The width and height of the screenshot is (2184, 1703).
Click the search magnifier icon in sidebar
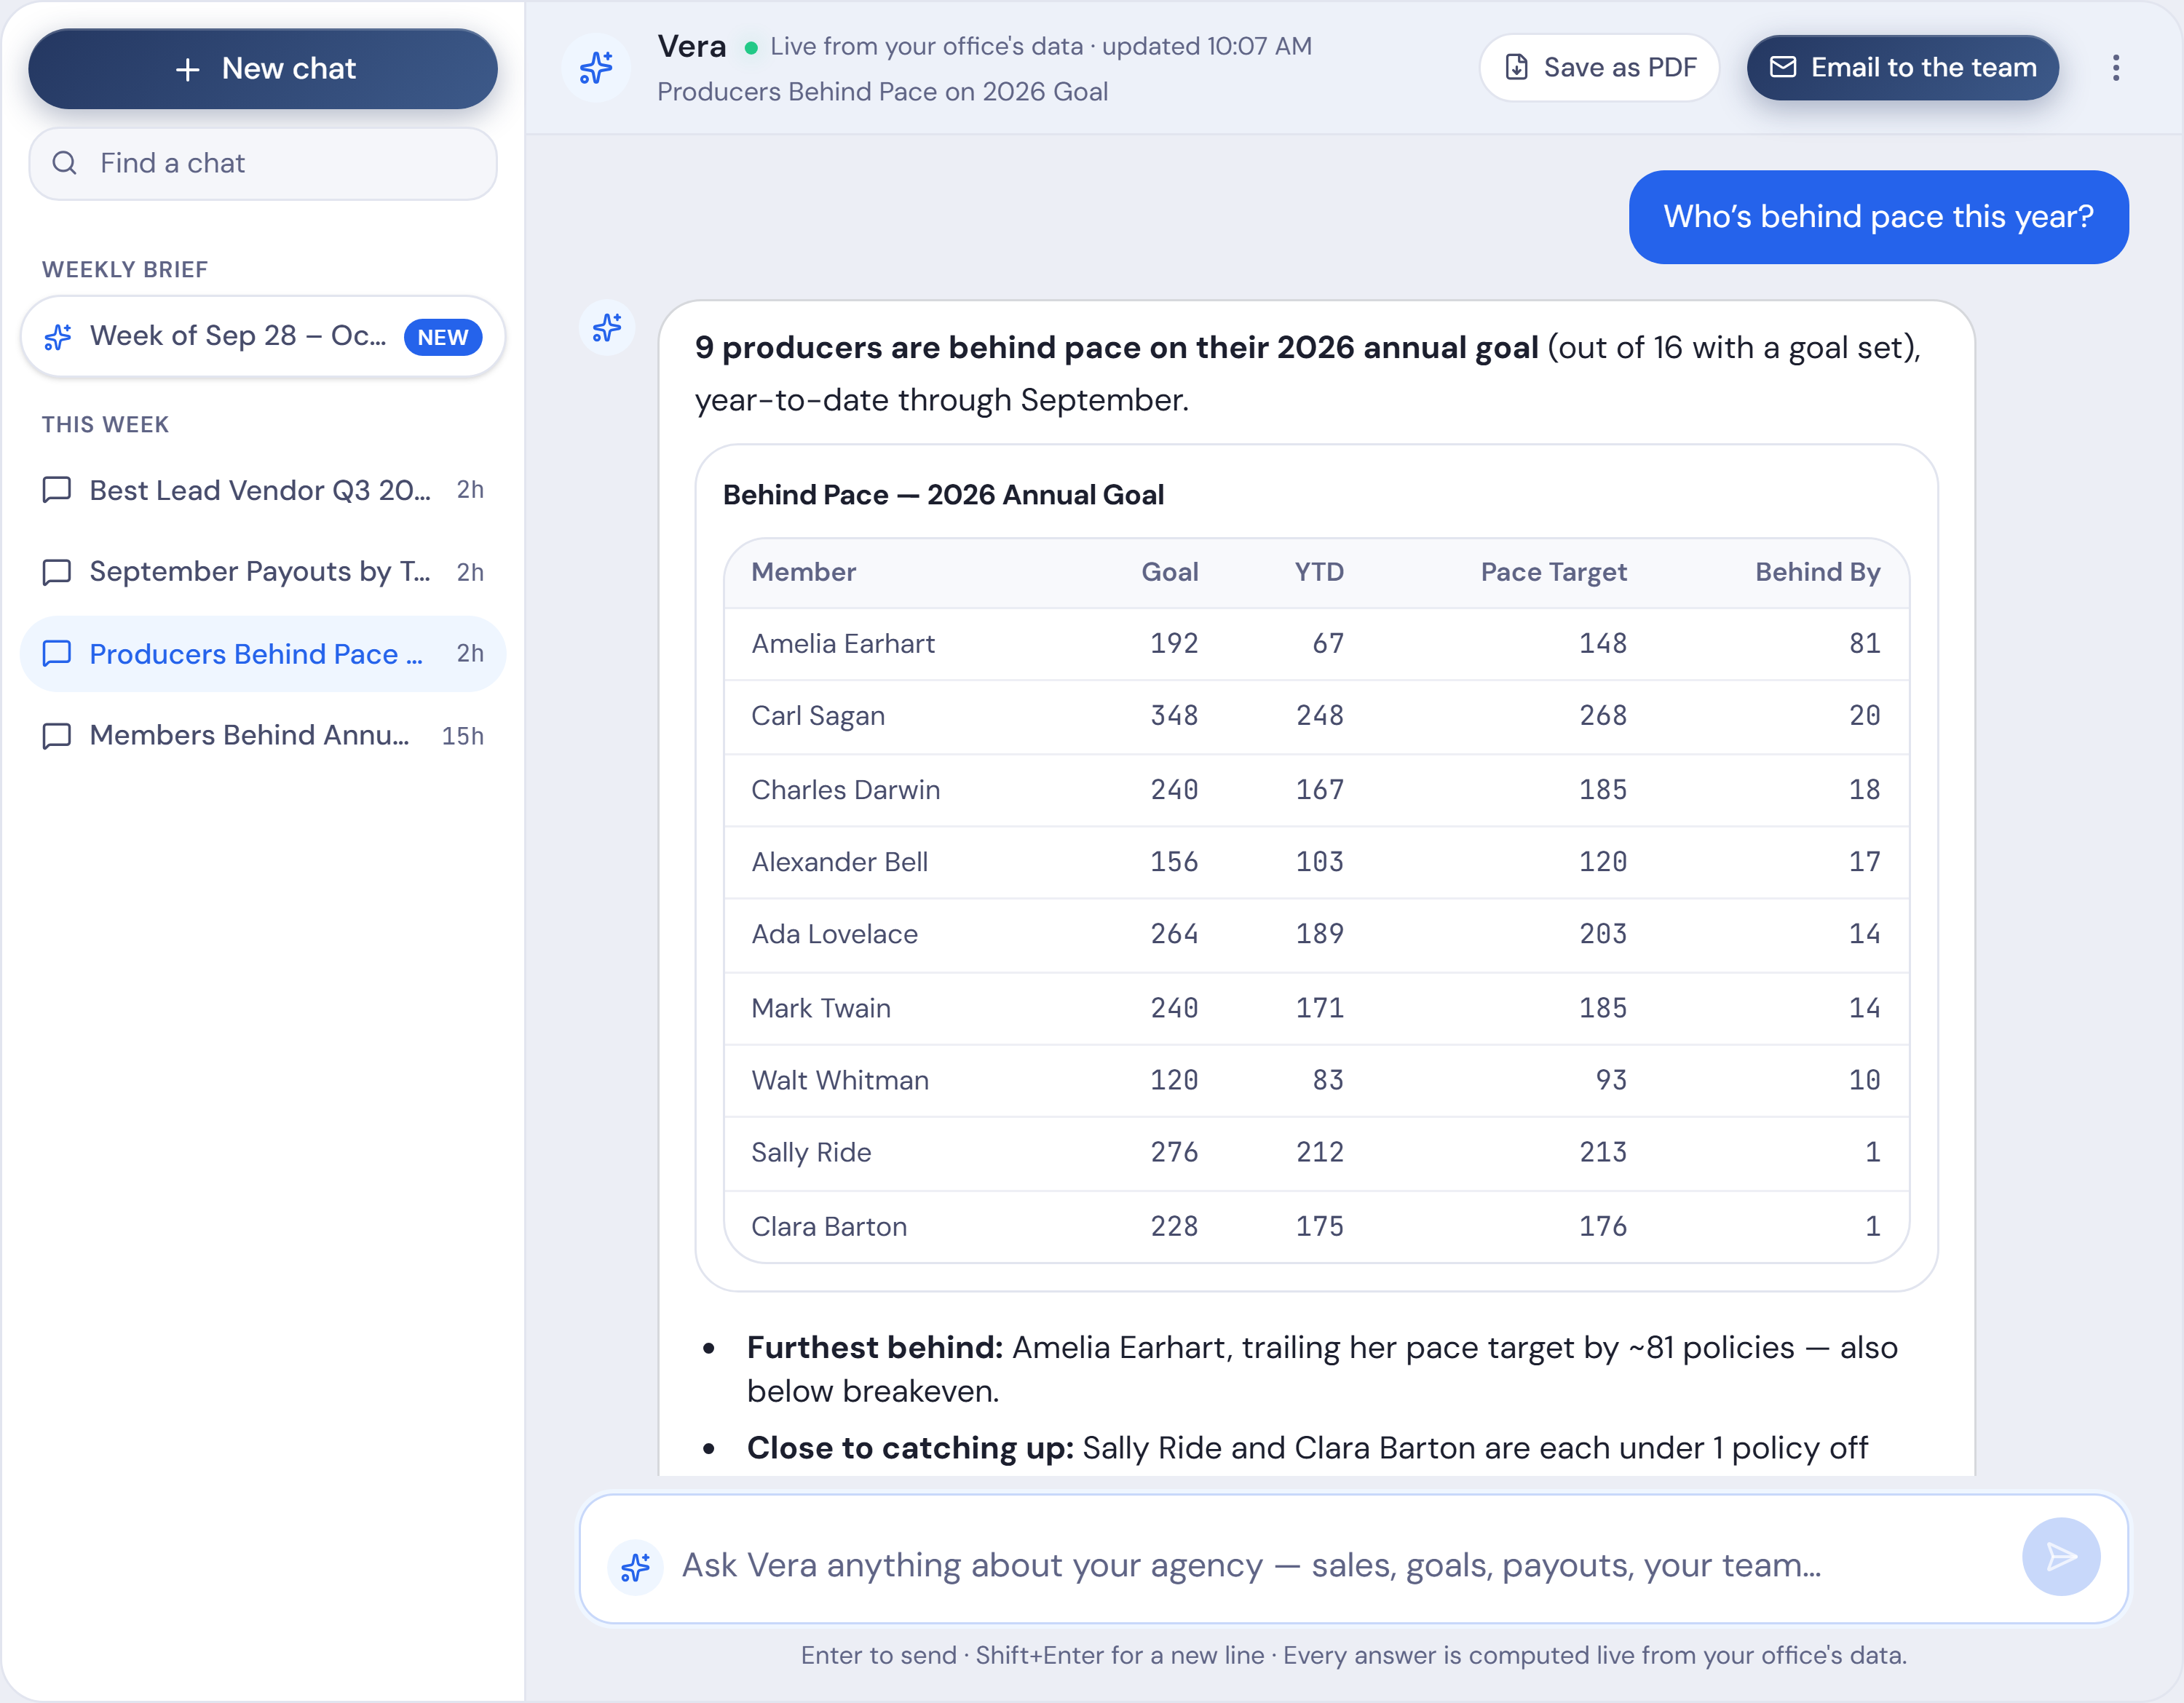65,163
